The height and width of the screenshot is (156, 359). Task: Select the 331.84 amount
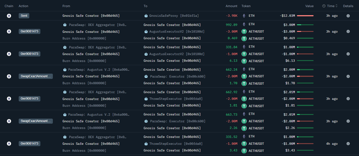pos(232,47)
